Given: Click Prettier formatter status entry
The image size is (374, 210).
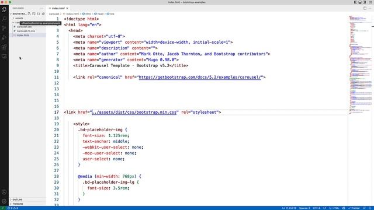Looking at the screenshot, I should pos(354,208).
